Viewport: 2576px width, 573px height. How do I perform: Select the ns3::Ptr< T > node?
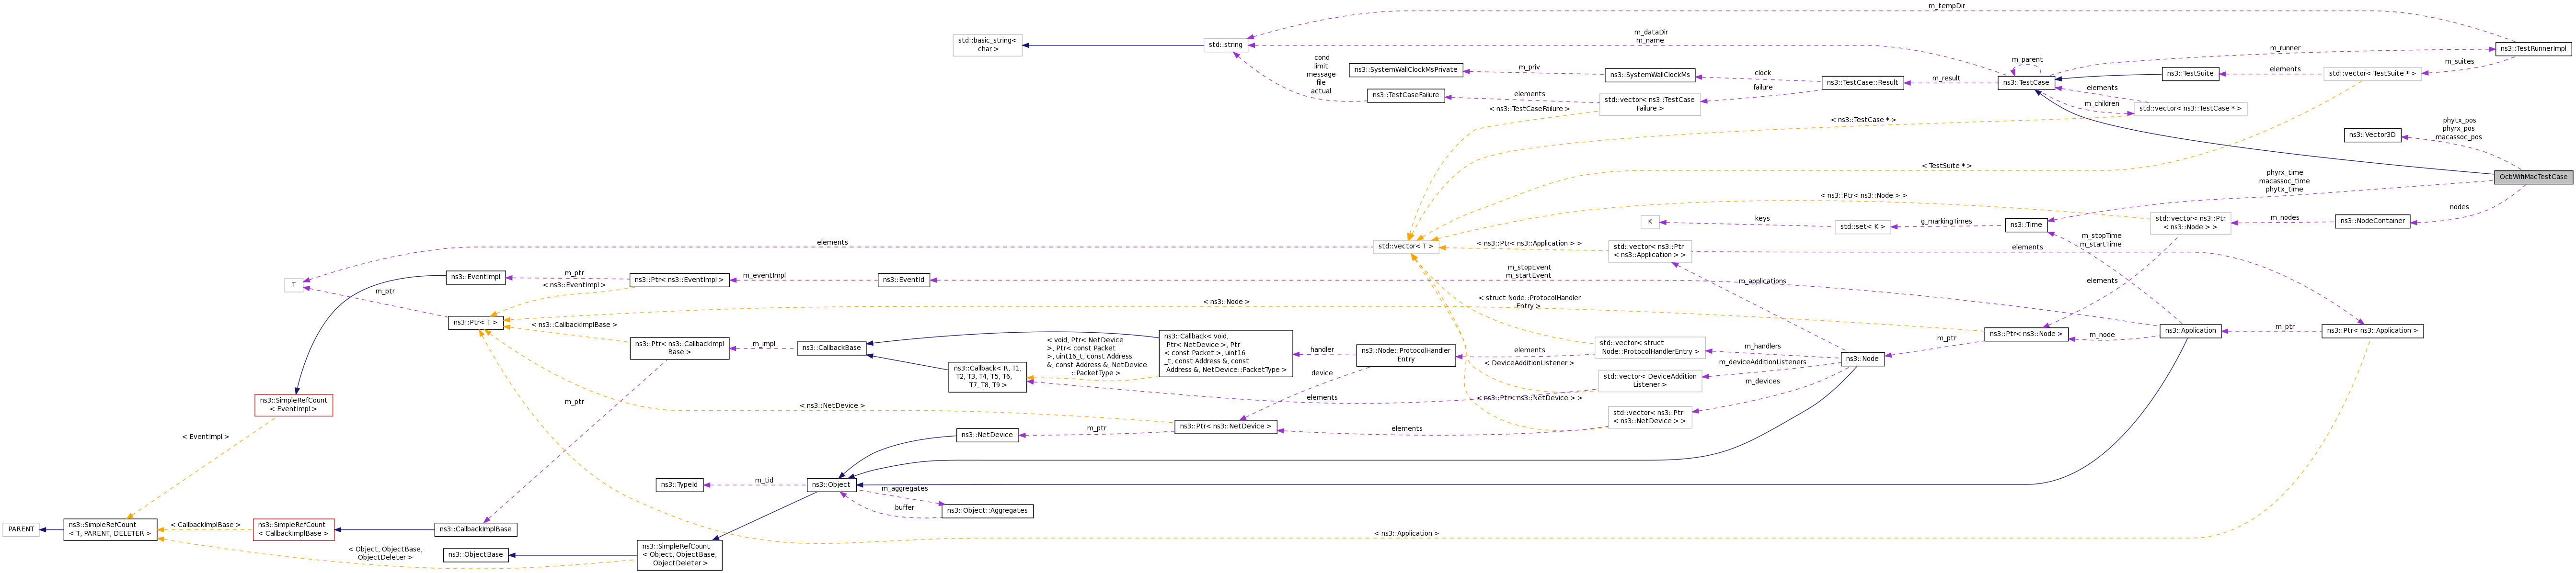point(475,323)
